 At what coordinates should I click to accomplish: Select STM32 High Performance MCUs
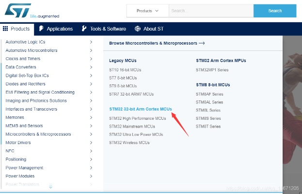(x=137, y=118)
